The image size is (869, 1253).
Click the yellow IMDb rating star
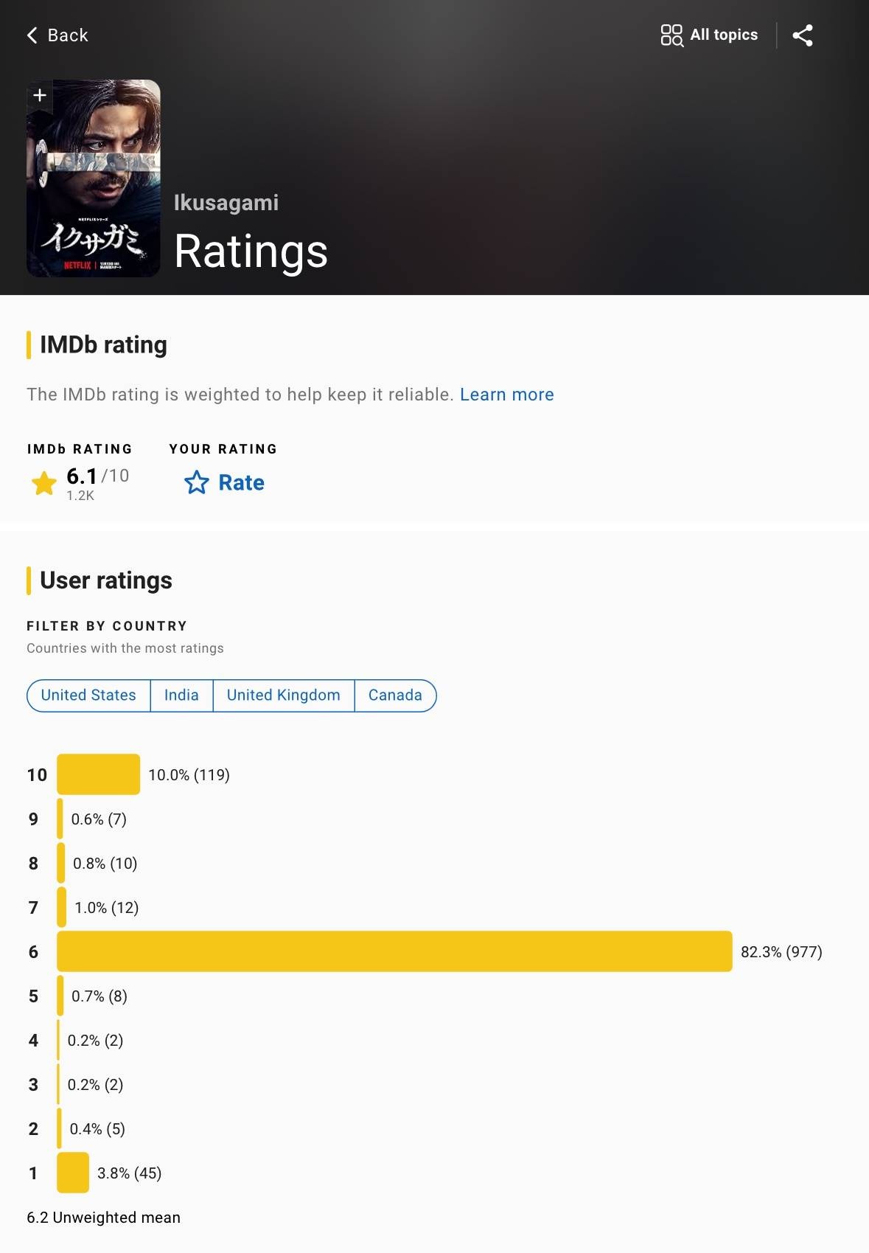click(44, 483)
